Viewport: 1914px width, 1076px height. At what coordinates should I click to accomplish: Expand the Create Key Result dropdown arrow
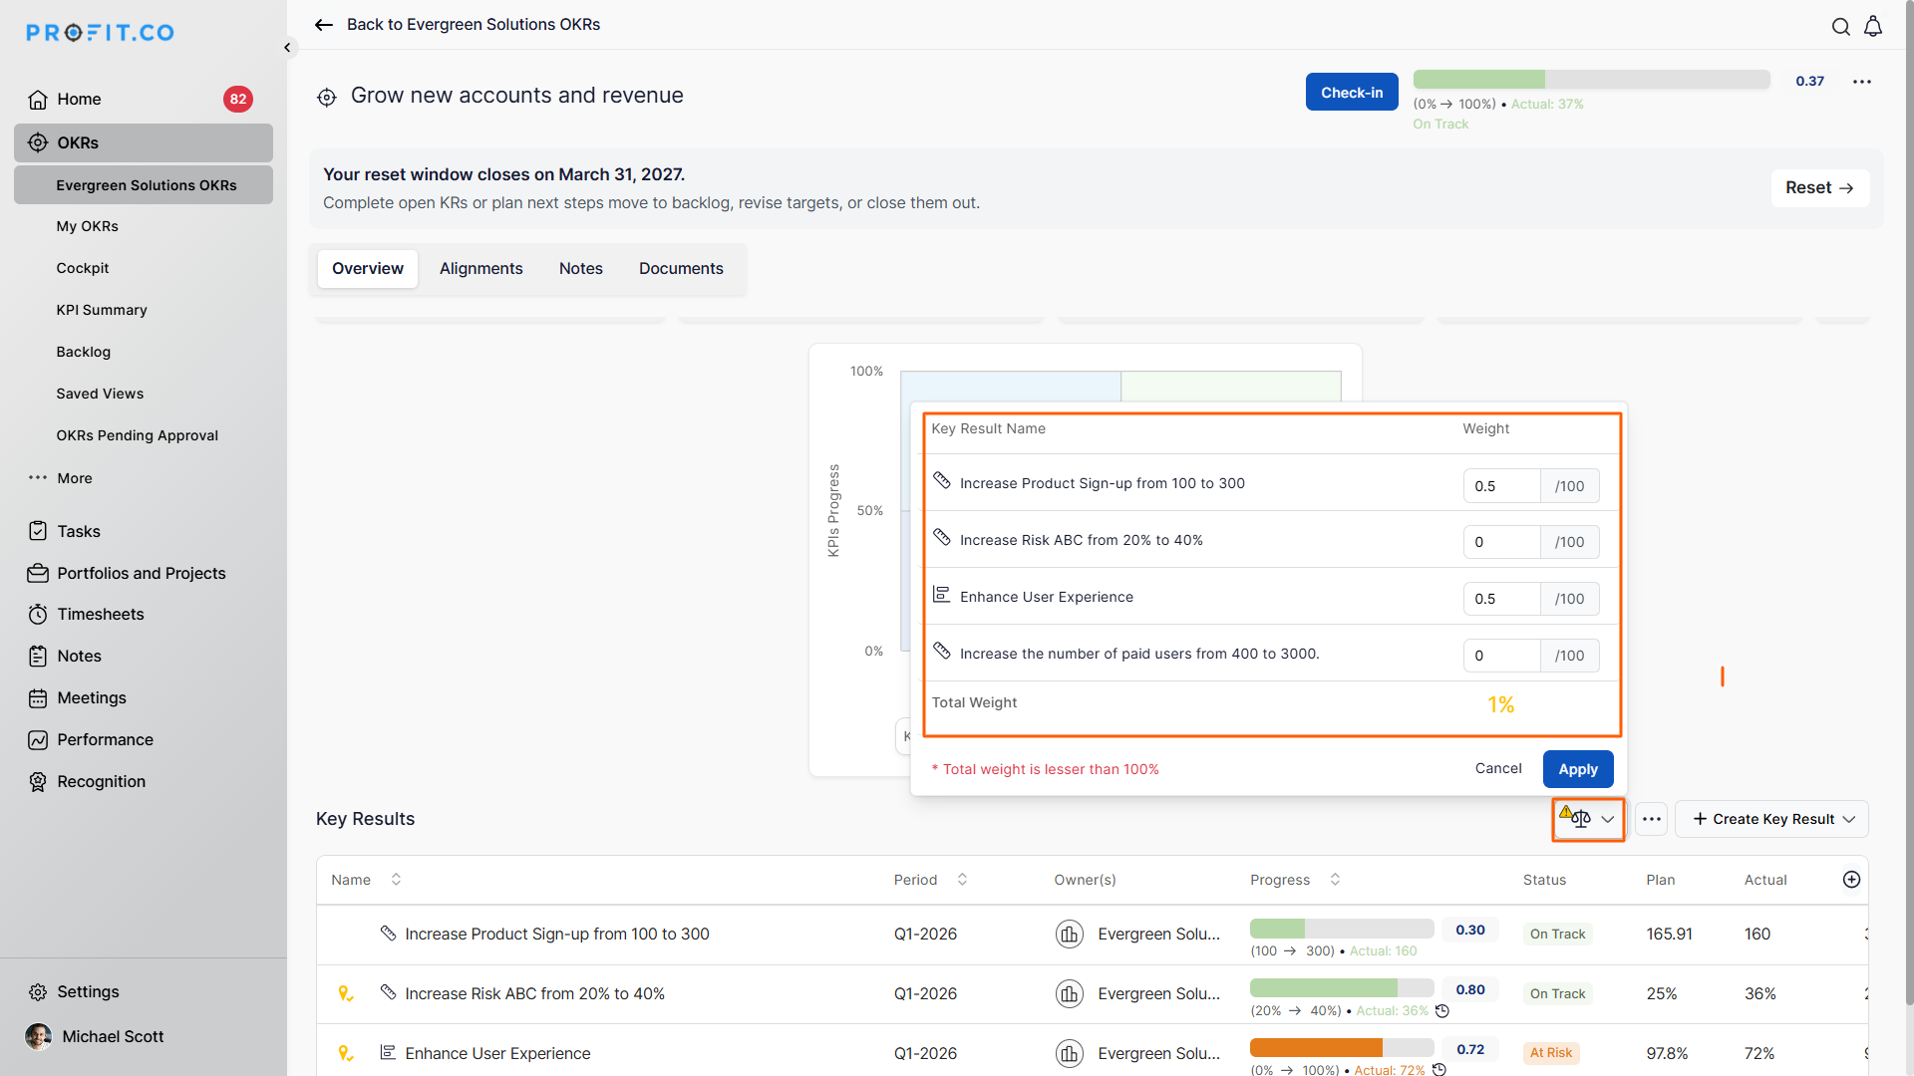(1849, 819)
